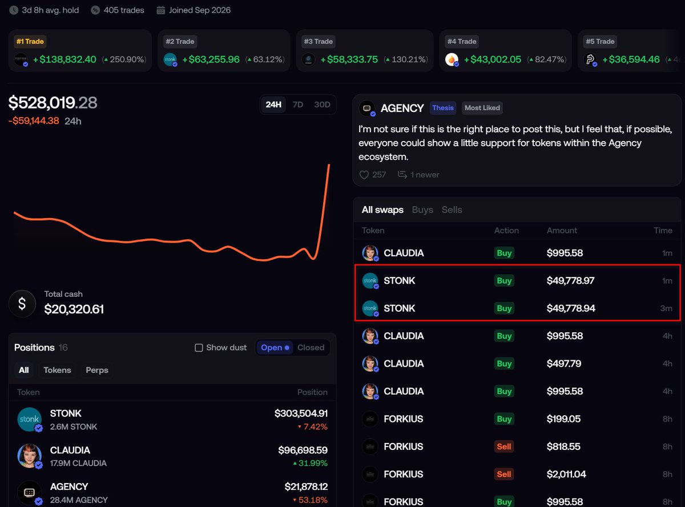685x507 pixels.
Task: Click the $96,698.59 CLAUDIA position value
Action: pos(303,450)
